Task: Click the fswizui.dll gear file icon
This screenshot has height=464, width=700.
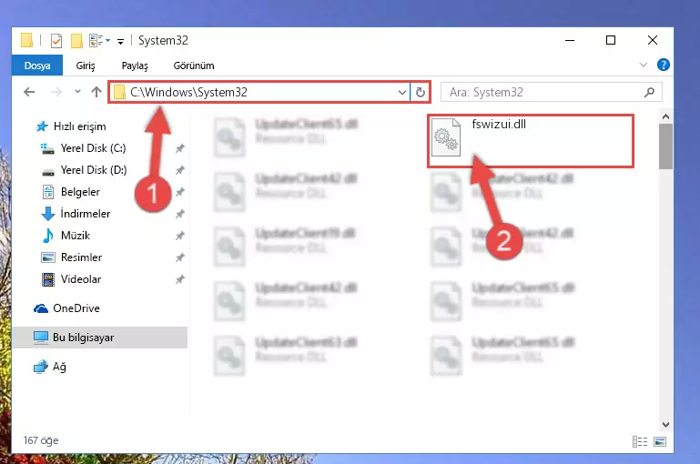Action: (x=446, y=137)
